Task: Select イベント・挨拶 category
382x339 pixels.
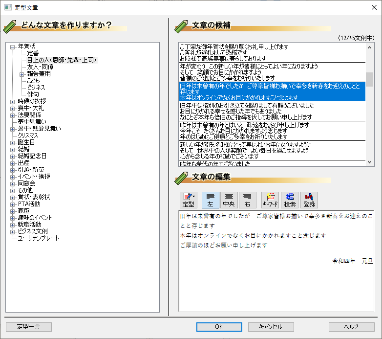Action: (34, 176)
